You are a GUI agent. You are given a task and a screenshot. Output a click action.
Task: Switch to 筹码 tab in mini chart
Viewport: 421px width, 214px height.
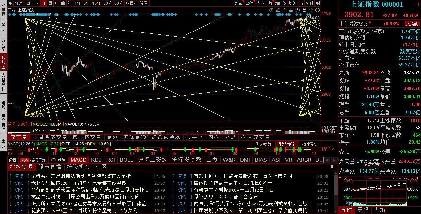363,210
